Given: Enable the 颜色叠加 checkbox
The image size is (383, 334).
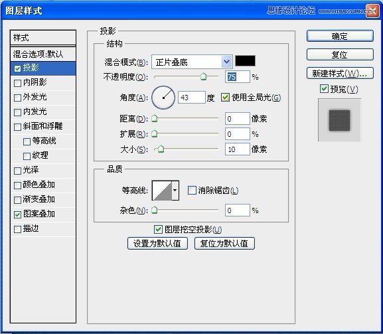Looking at the screenshot, I should (17, 185).
